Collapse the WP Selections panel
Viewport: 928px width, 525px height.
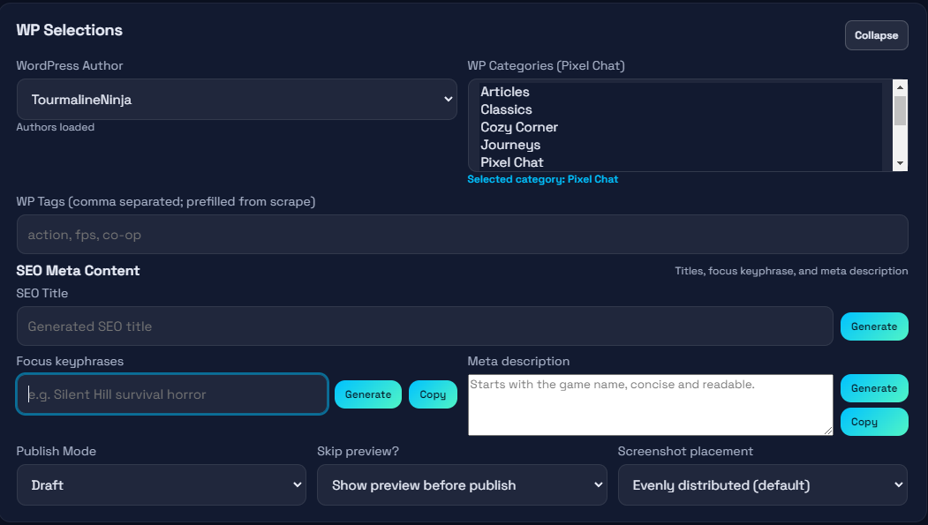coord(876,35)
